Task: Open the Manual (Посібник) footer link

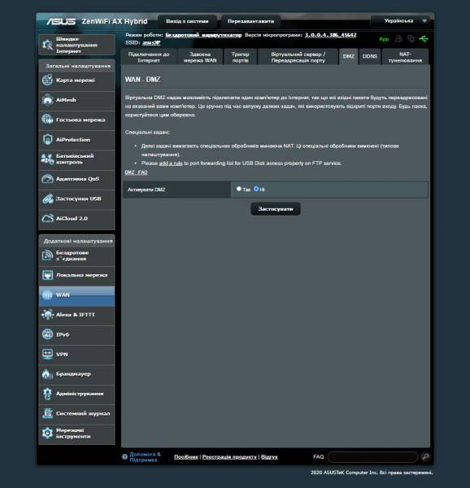Action: (x=186, y=456)
